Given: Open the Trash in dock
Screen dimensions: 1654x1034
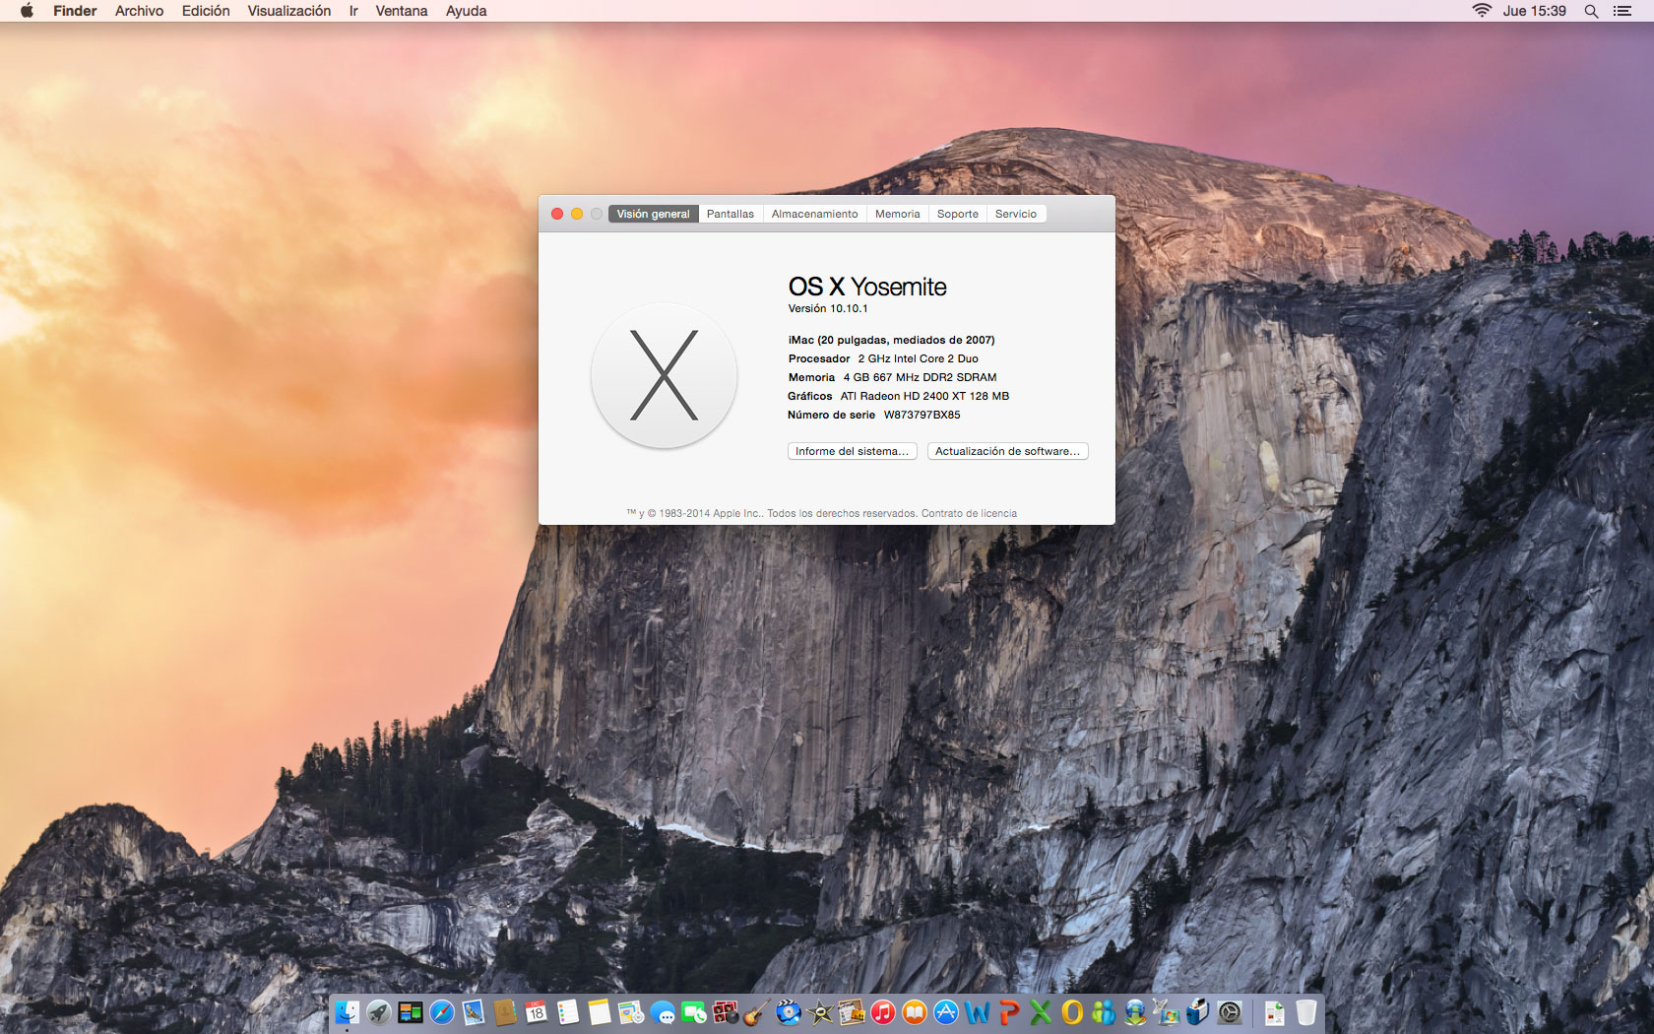Looking at the screenshot, I should 1306,1012.
